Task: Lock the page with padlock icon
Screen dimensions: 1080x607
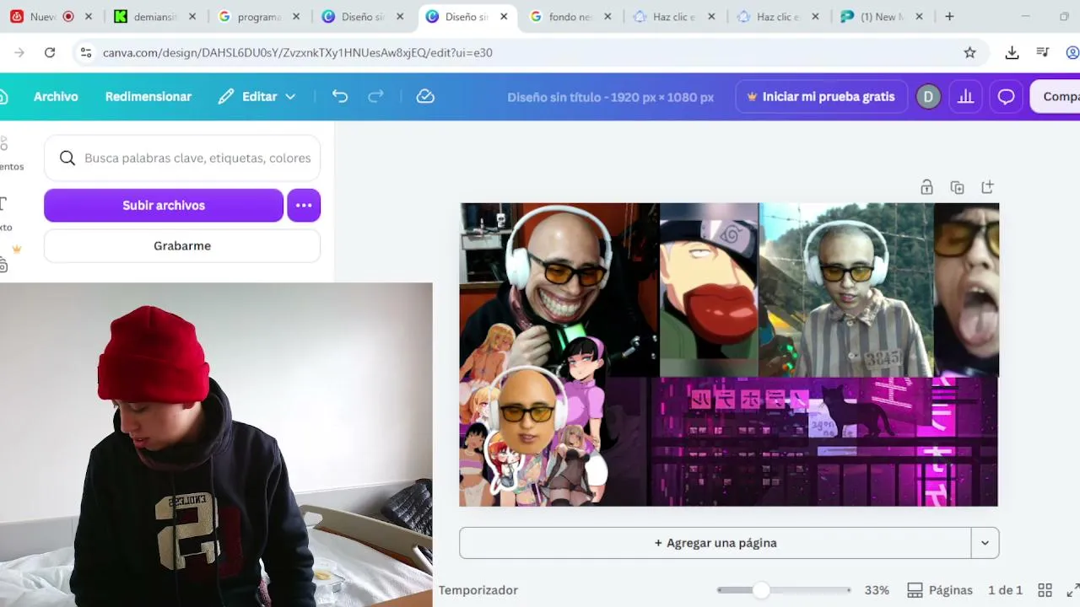Action: [926, 187]
